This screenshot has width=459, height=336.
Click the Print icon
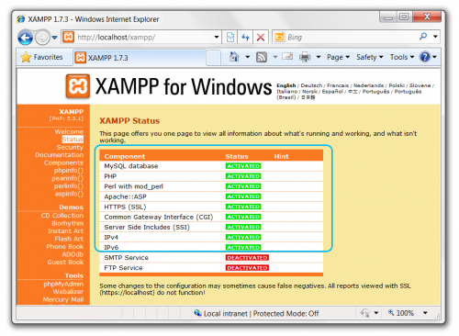pos(305,57)
